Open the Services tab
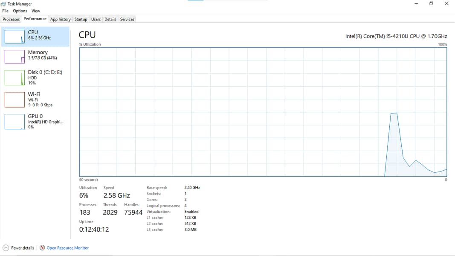 [127, 19]
